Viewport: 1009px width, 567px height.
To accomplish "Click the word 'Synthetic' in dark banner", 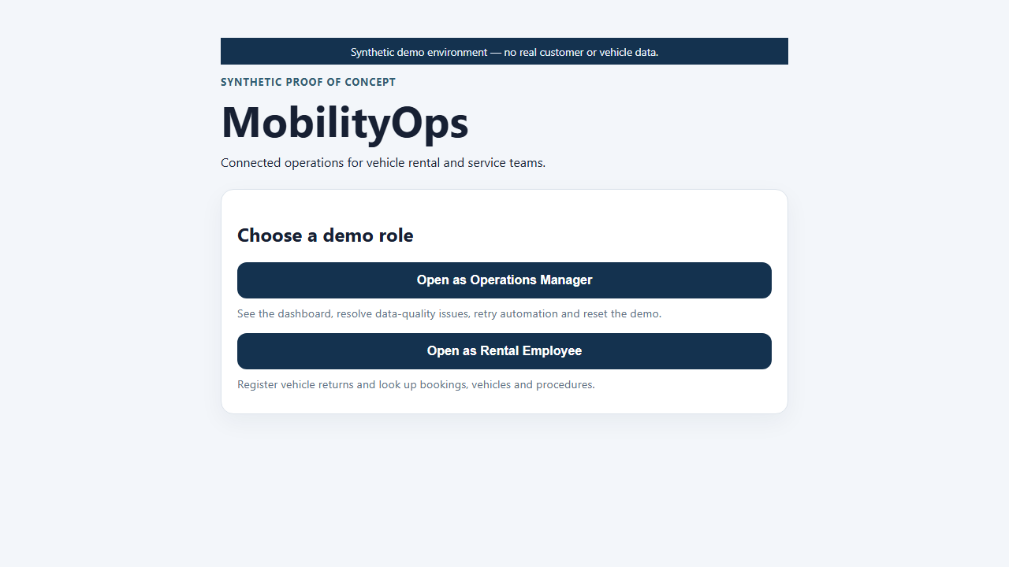I will pyautogui.click(x=372, y=52).
